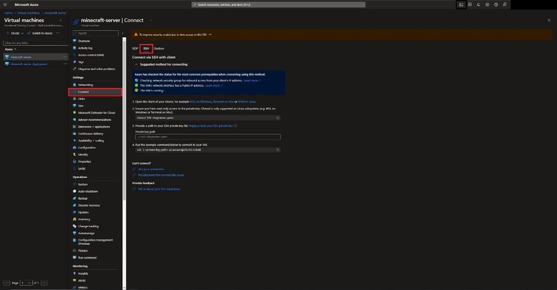
Task: Open the Virtual machines toolbar ellipsis menu
Action: point(58,33)
